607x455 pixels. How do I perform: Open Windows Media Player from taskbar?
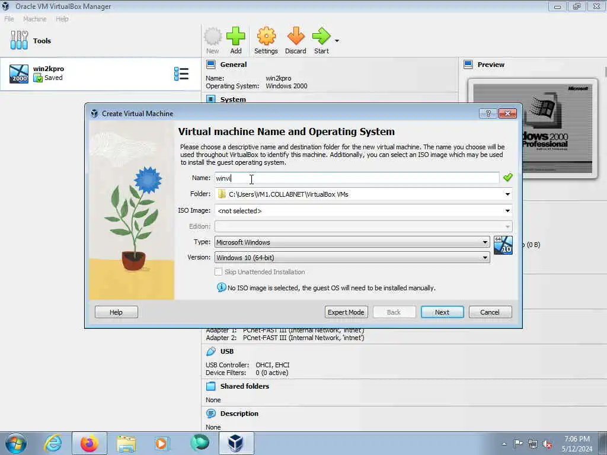[161, 443]
